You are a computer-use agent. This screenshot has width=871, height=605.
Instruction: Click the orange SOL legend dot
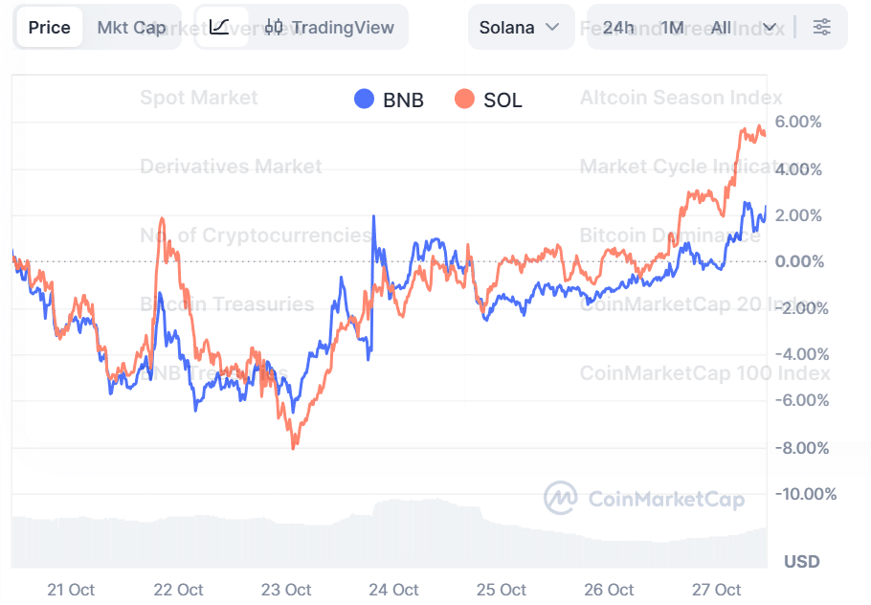(x=464, y=100)
